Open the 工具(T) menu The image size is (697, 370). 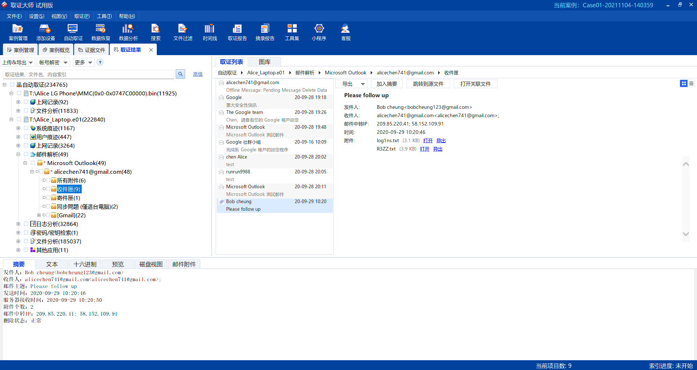pos(104,16)
